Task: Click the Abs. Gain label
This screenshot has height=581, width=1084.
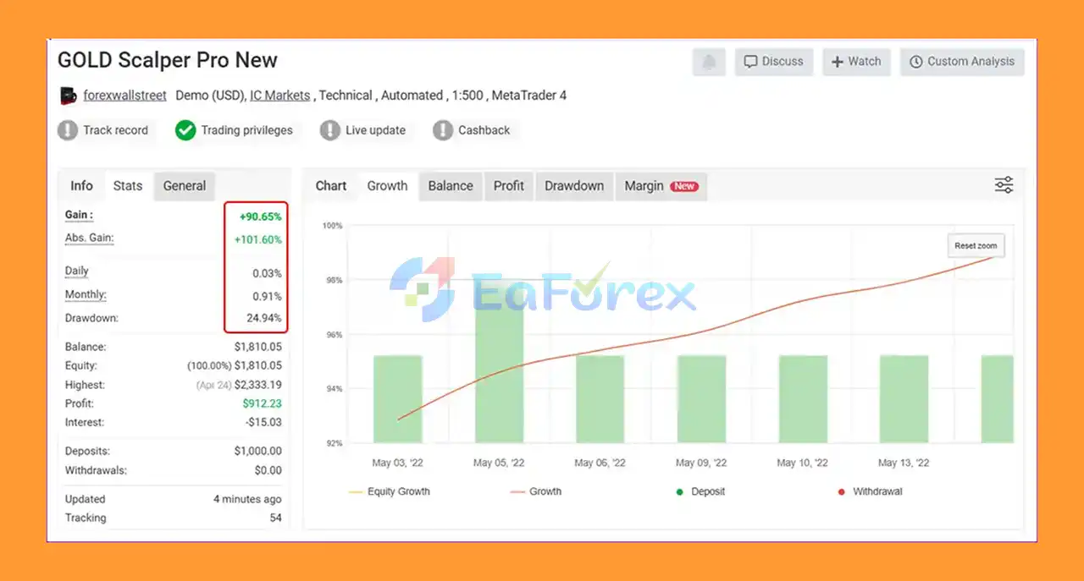Action: [x=89, y=238]
